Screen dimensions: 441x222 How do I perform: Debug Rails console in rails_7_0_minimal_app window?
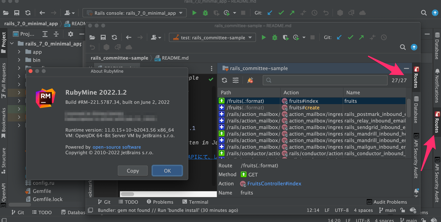click(x=205, y=13)
